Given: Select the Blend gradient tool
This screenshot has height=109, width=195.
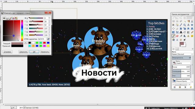Looking at the screenshot, I should pos(188,32).
